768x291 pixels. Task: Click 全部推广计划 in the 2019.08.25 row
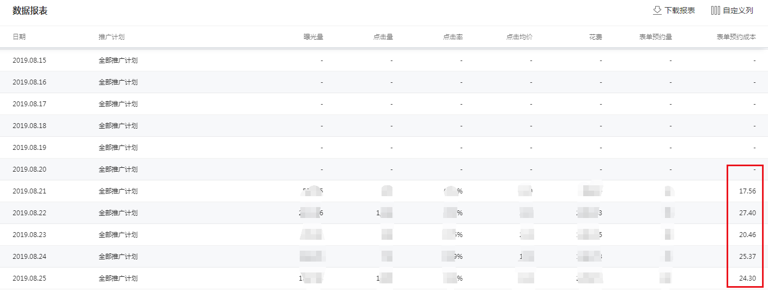click(x=118, y=278)
